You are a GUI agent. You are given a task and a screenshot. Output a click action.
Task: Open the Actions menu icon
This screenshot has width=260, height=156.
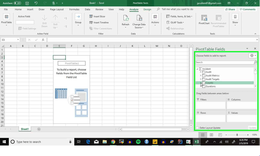point(155,17)
